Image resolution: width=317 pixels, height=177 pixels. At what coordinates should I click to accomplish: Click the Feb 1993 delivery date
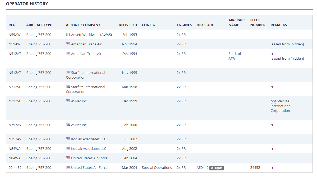(x=130, y=35)
